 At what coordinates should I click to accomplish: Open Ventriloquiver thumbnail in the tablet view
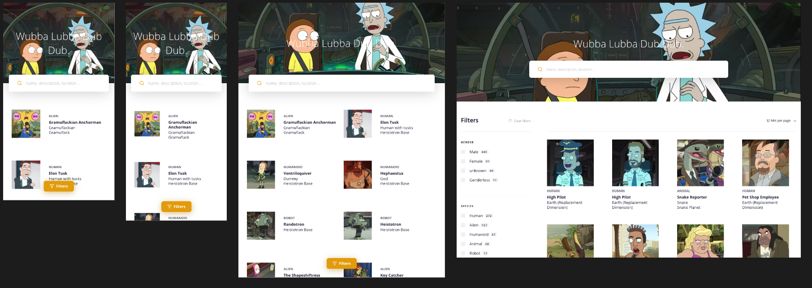coord(261,175)
